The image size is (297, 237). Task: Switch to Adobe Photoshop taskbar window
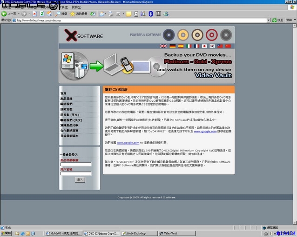(x=139, y=233)
